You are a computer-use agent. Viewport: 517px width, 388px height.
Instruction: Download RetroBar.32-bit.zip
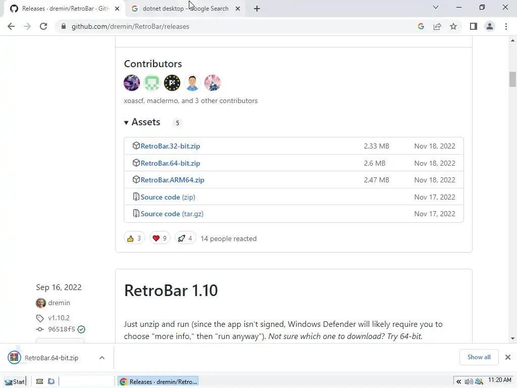click(170, 146)
